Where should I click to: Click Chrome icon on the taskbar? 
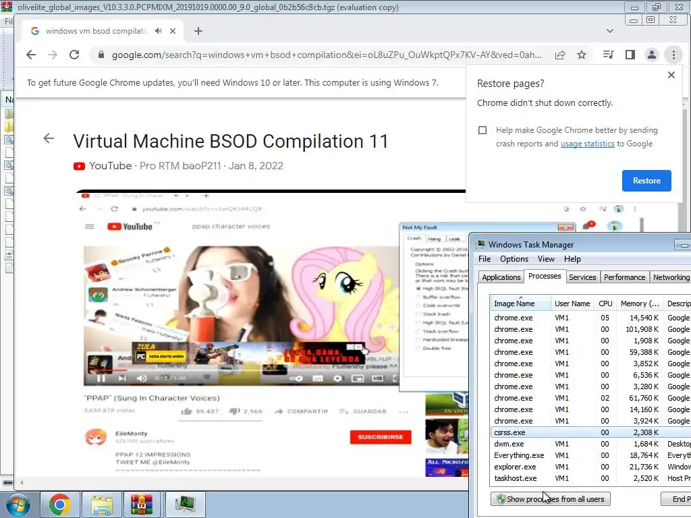(x=60, y=505)
